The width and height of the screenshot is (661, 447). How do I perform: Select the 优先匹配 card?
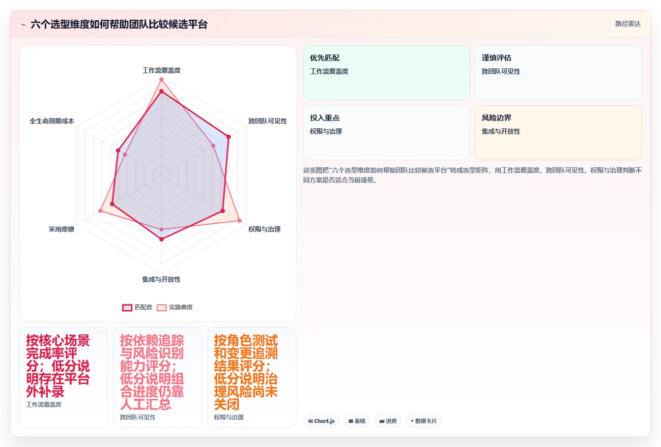pos(386,73)
